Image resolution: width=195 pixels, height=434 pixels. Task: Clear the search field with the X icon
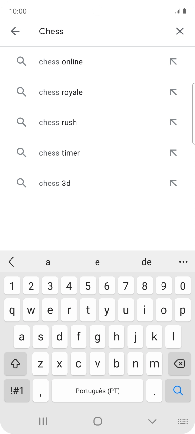pos(180,31)
